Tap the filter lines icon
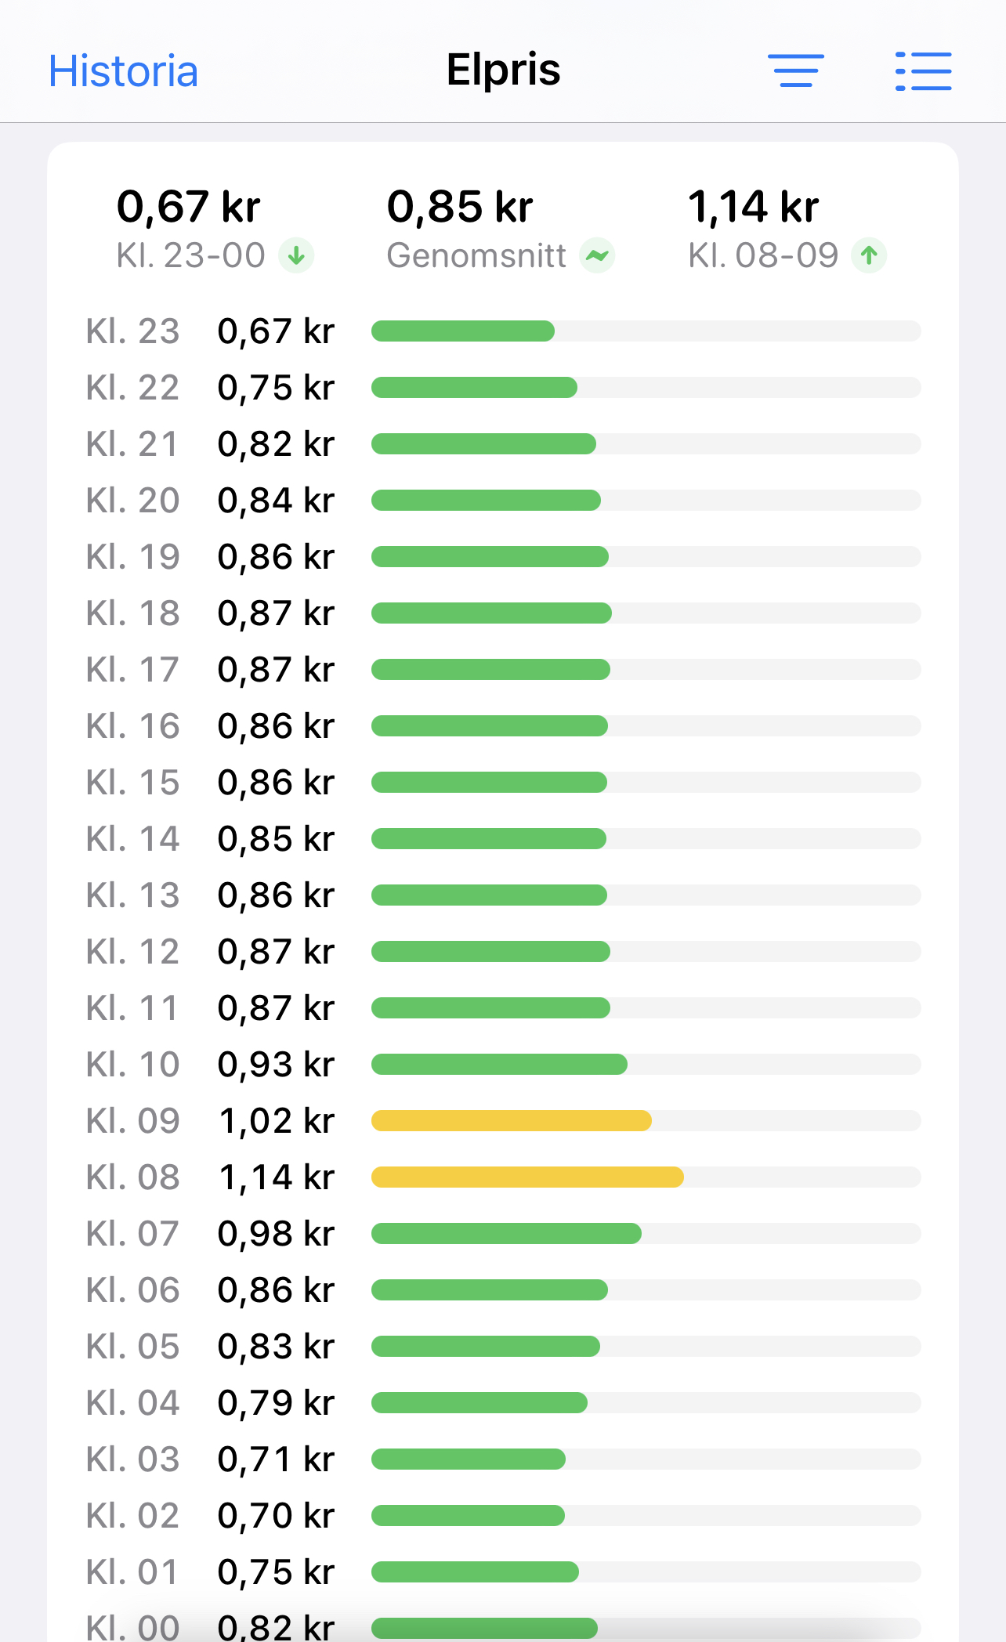Image resolution: width=1006 pixels, height=1642 pixels. (x=795, y=71)
